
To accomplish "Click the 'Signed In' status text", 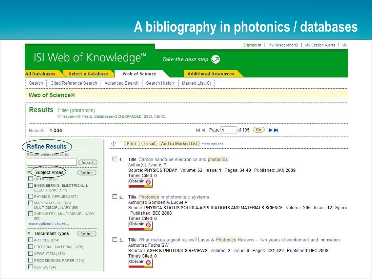I will pyautogui.click(x=252, y=45).
